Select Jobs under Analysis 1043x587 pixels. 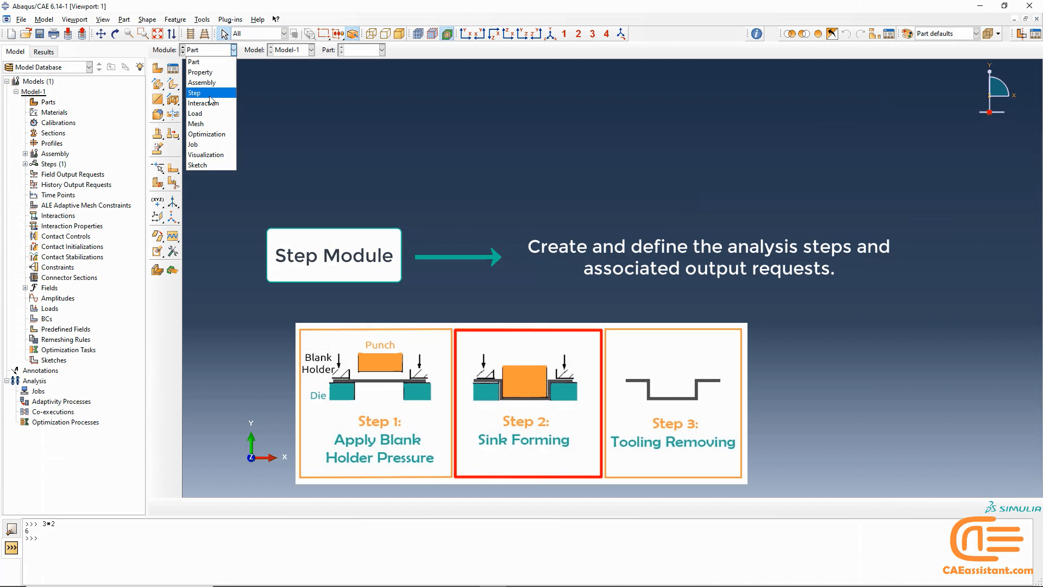click(x=38, y=391)
